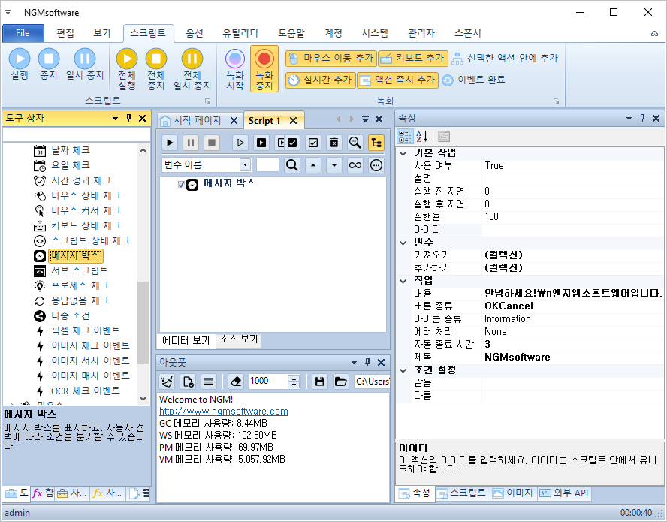Open the 유틸리티 ribbon tab

click(x=240, y=33)
